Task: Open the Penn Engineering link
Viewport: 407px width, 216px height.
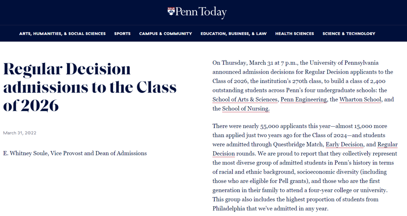Action: [304, 100]
